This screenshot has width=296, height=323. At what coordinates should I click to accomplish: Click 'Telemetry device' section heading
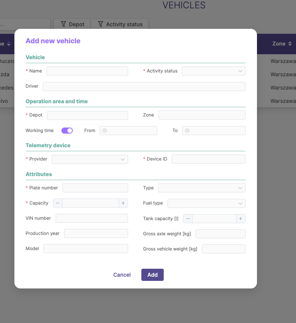[x=48, y=145]
